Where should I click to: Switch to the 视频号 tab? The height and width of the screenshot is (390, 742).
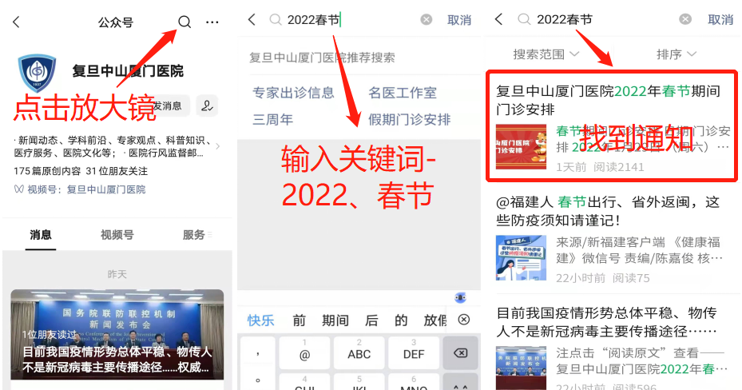[x=117, y=235]
